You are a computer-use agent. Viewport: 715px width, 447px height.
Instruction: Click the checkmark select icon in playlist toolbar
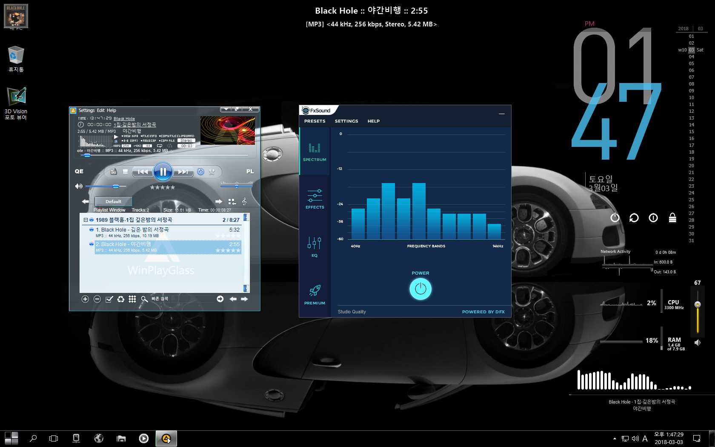[x=109, y=299]
